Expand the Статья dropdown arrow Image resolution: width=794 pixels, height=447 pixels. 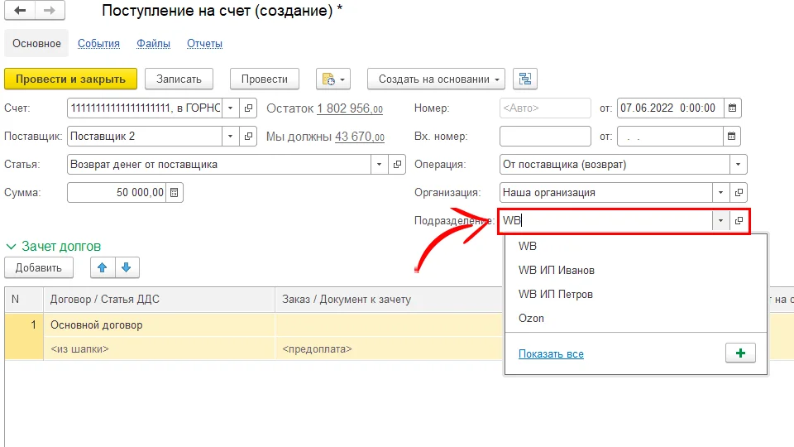pos(380,165)
